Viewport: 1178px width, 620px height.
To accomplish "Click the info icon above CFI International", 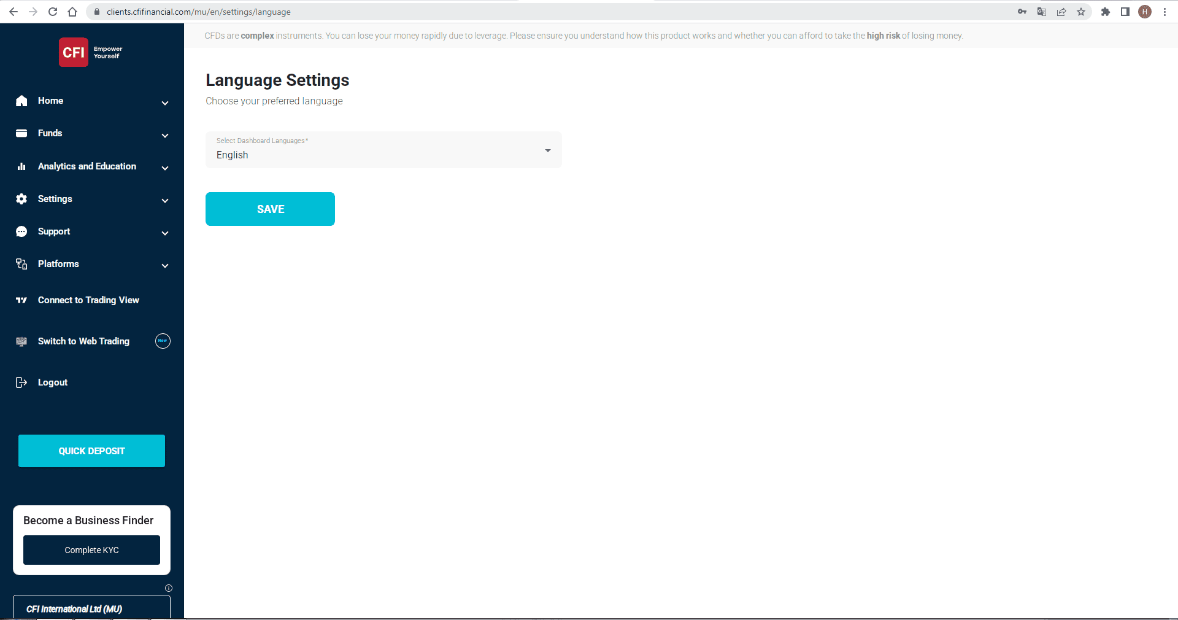I will click(x=169, y=588).
